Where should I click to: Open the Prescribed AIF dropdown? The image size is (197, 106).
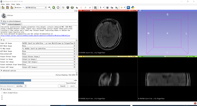tap(49, 54)
